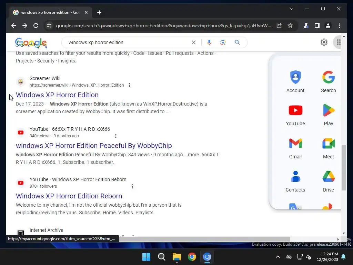Click the Google doodle logo
This screenshot has width=353, height=265.
[x=31, y=43]
